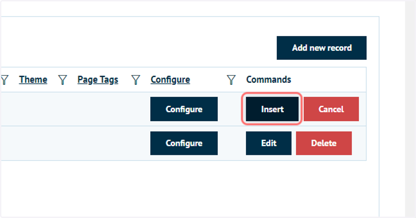Click the funnel icon left of Theme header
This screenshot has height=218, width=416.
coord(5,80)
